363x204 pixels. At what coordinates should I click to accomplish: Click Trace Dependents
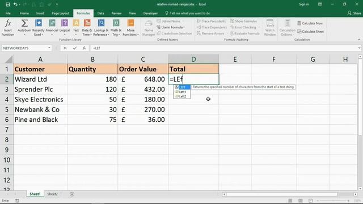[x=212, y=27]
